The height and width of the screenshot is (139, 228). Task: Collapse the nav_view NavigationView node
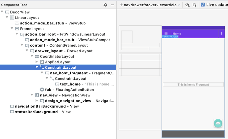tap(32, 95)
